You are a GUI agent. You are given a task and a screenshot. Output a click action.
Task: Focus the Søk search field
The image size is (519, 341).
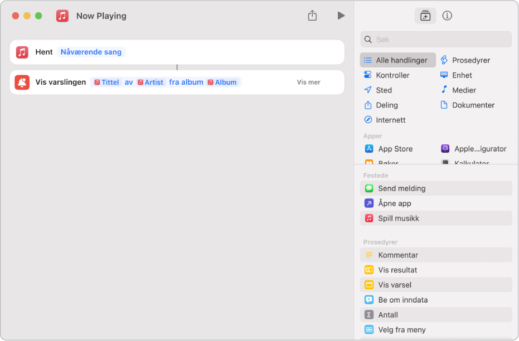(436, 40)
